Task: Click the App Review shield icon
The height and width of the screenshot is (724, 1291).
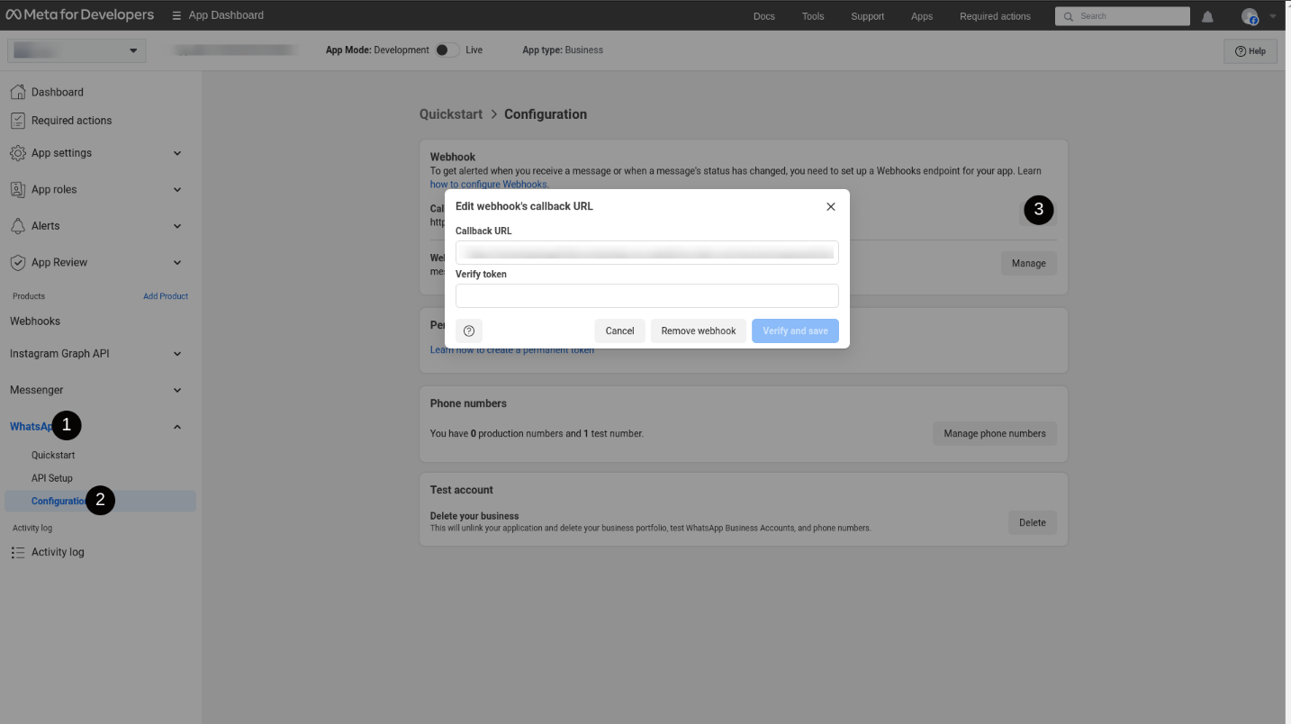Action: (17, 262)
